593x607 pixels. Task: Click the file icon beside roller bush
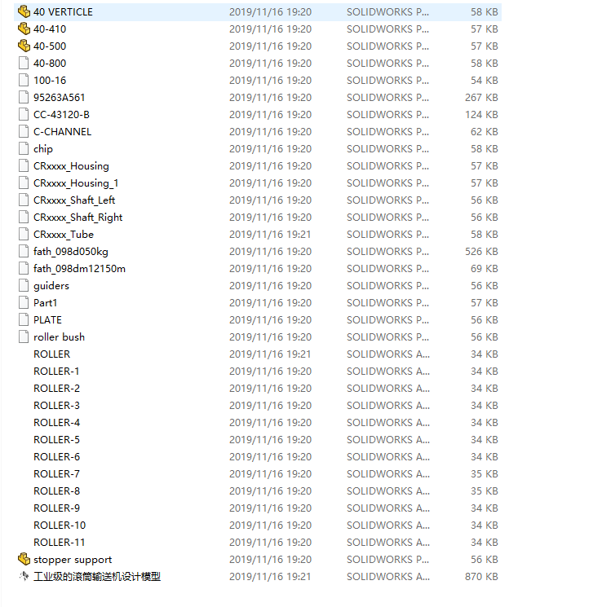pyautogui.click(x=24, y=336)
